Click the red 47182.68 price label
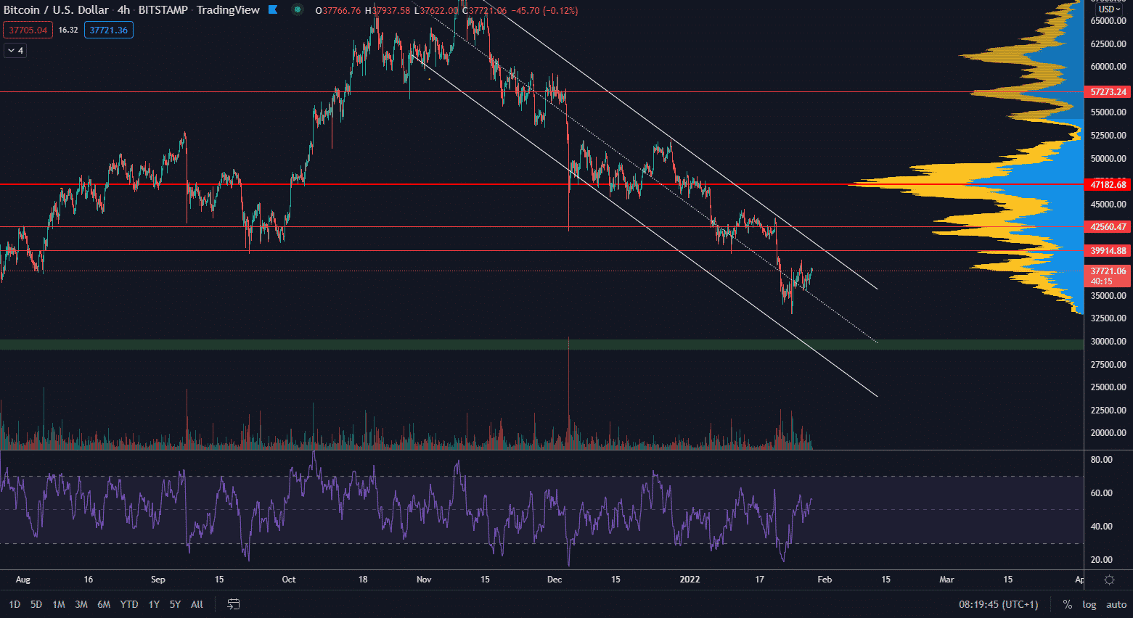The image size is (1133, 618). pos(1108,185)
